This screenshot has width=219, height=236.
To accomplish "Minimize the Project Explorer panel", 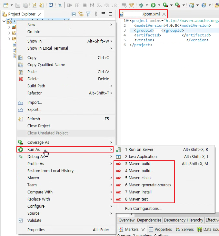I will coord(103,13).
